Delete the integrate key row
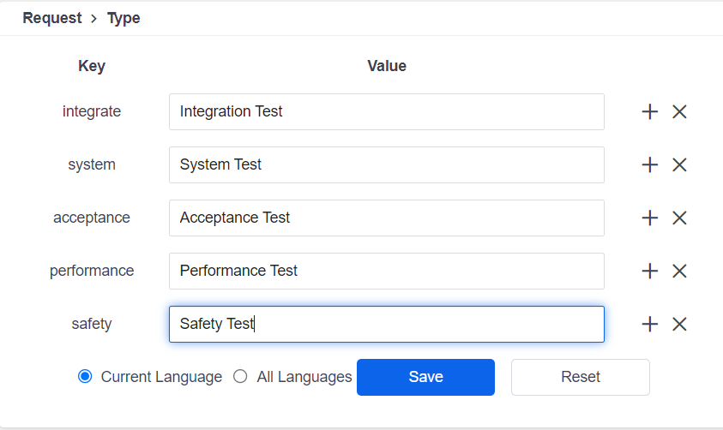The image size is (723, 430). click(679, 111)
